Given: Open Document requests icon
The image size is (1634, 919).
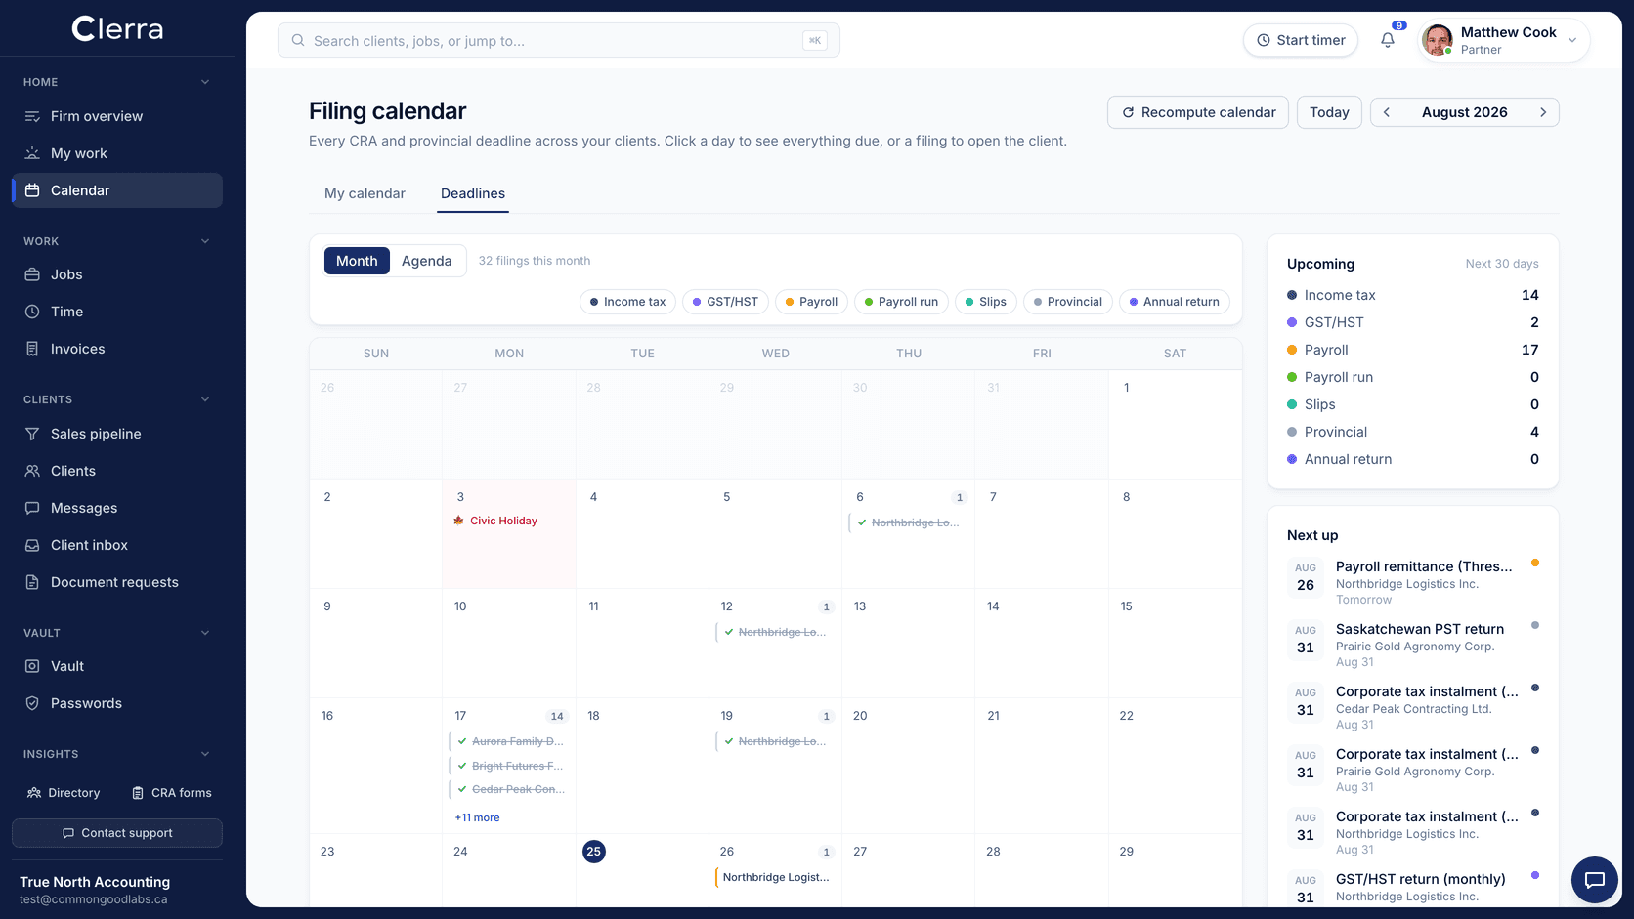Looking at the screenshot, I should point(32,582).
